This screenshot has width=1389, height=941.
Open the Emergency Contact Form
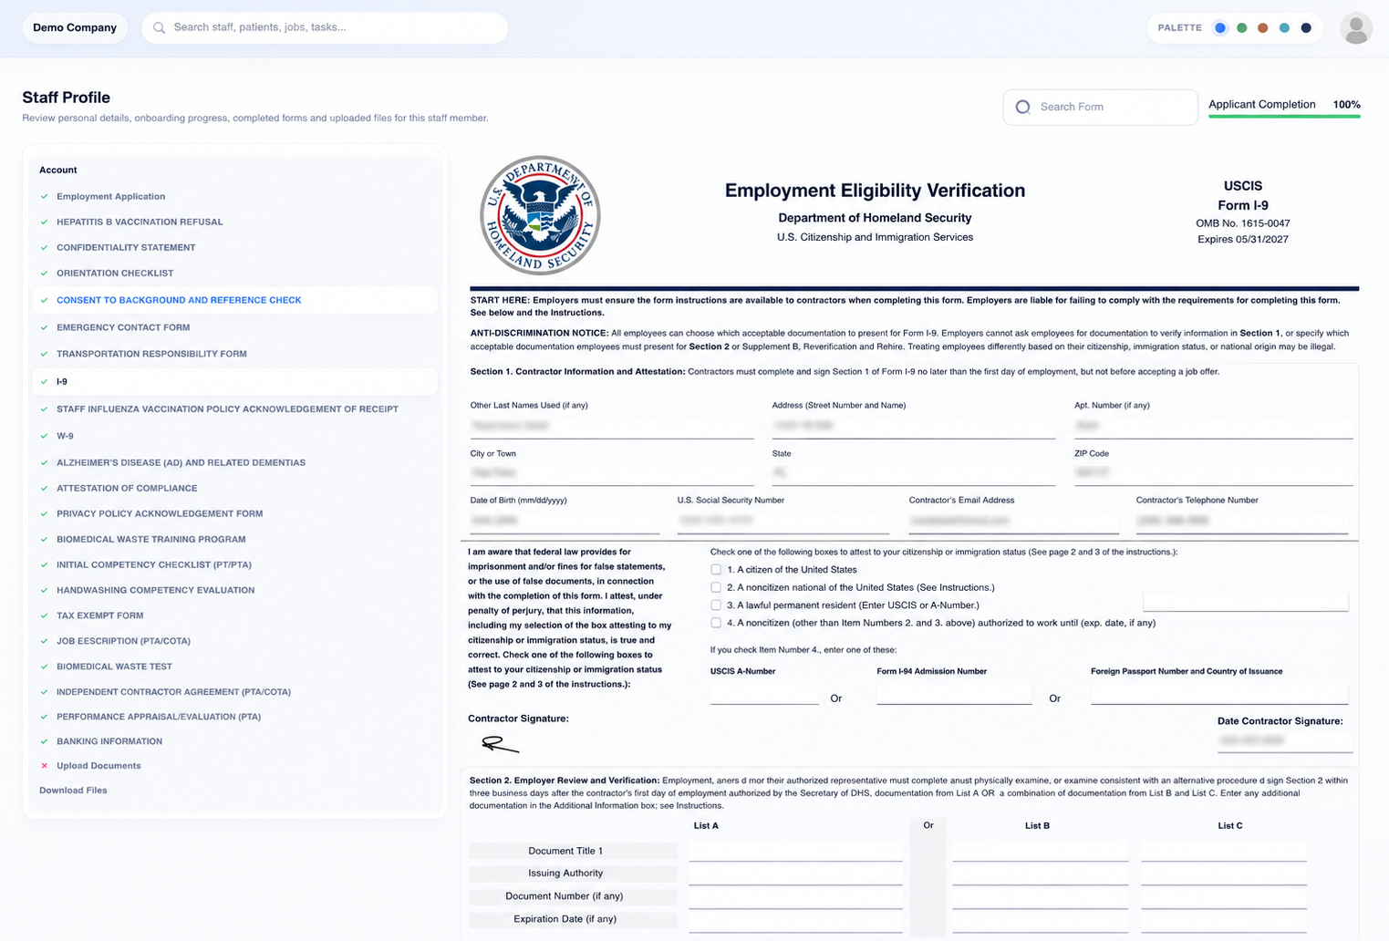tap(122, 327)
